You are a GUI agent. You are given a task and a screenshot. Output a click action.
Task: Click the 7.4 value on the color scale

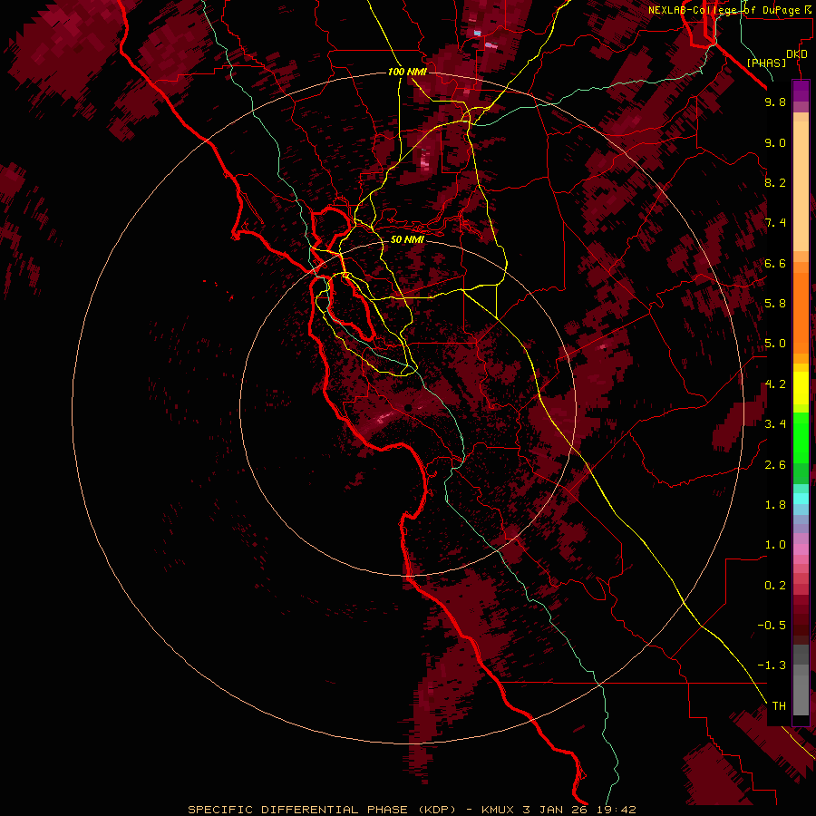(x=775, y=223)
